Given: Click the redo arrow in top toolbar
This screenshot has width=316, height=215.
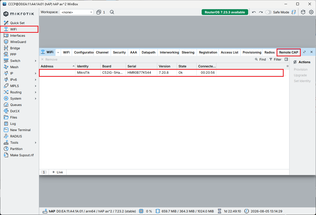Looking at the screenshot, I should (261, 12).
